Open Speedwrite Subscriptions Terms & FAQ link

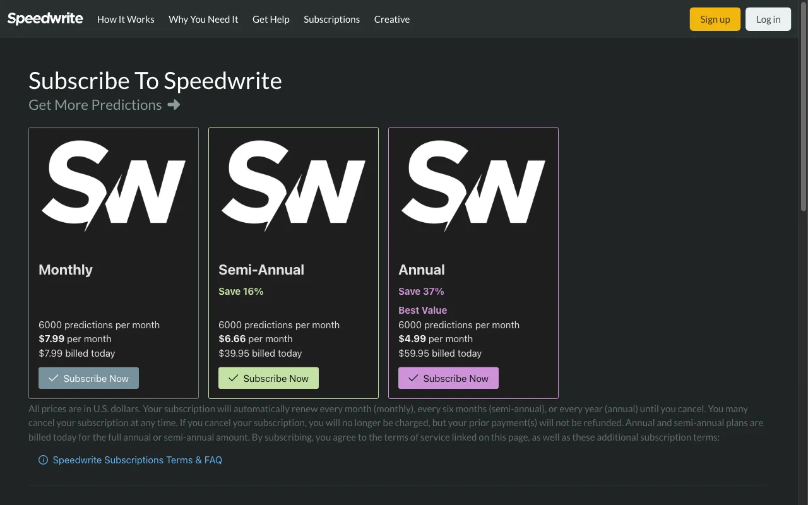138,460
